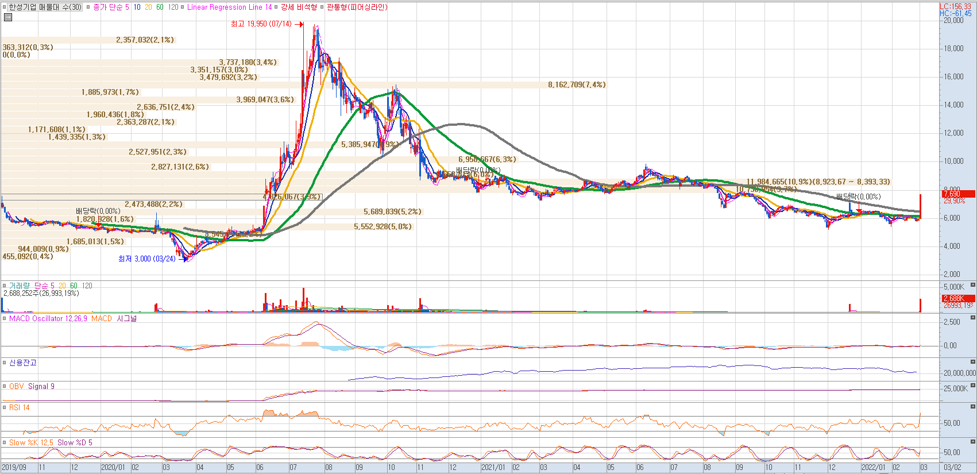977x474 pixels.
Task: Select the 신용잔고 indicator label
Action: (23, 363)
